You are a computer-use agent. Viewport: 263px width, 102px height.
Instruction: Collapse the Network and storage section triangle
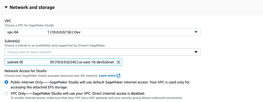coord(6,7)
